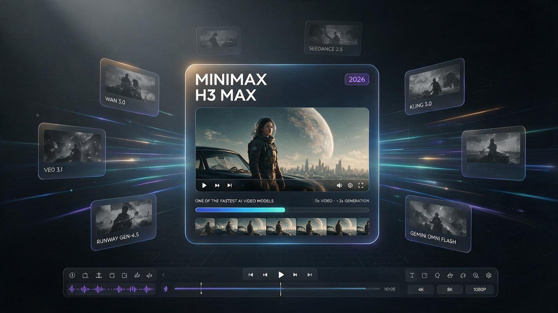This screenshot has width=558, height=313.
Task: Open the WAN 3.0 model card
Action: pos(129,87)
